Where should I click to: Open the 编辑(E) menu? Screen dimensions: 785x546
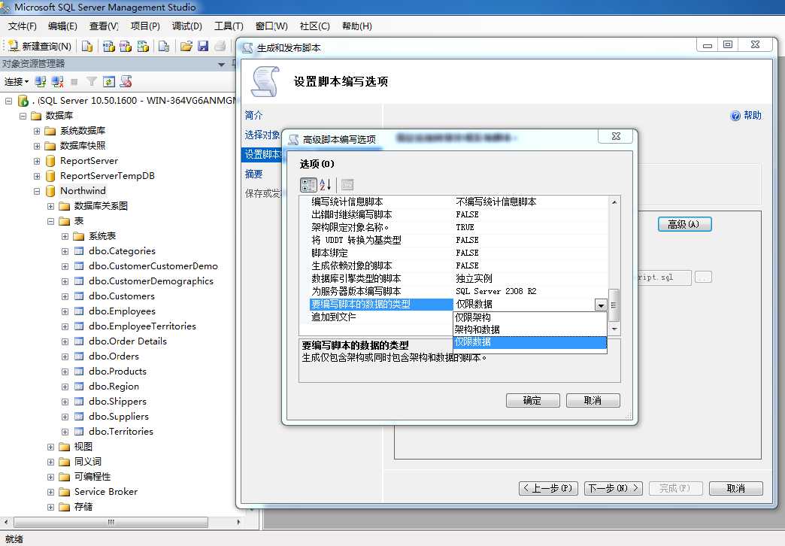point(62,26)
